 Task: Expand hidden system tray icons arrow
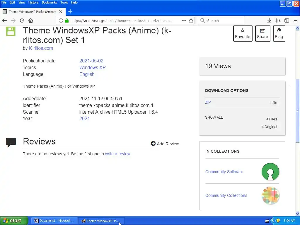pyautogui.click(x=272, y=221)
